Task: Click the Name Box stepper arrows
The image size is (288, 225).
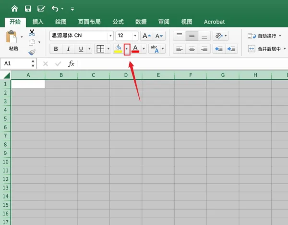Action: (33, 63)
